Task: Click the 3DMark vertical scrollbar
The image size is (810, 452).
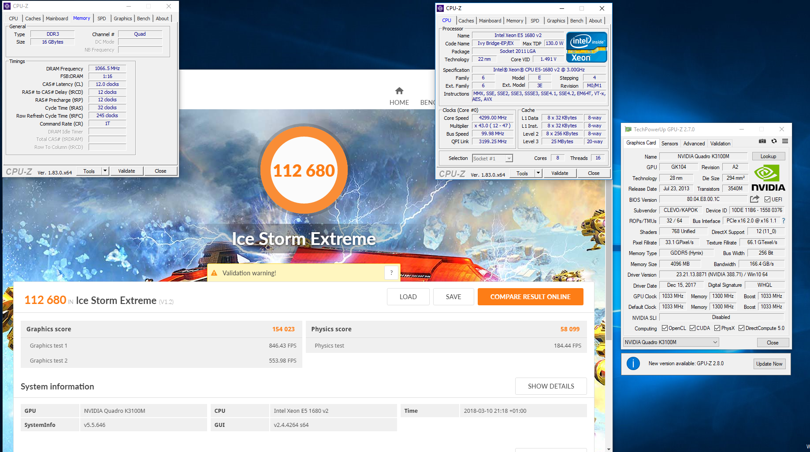Action: coord(609,260)
